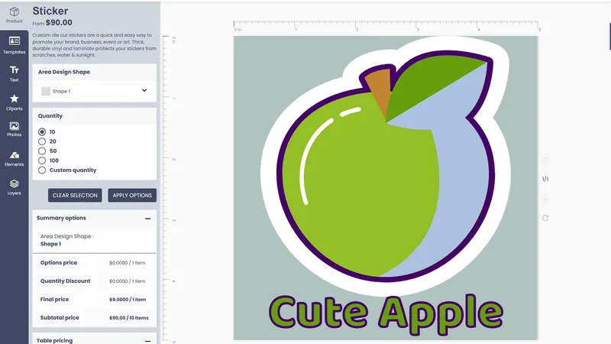Select quantity 50 radio button
This screenshot has width=611, height=344.
pyautogui.click(x=42, y=151)
